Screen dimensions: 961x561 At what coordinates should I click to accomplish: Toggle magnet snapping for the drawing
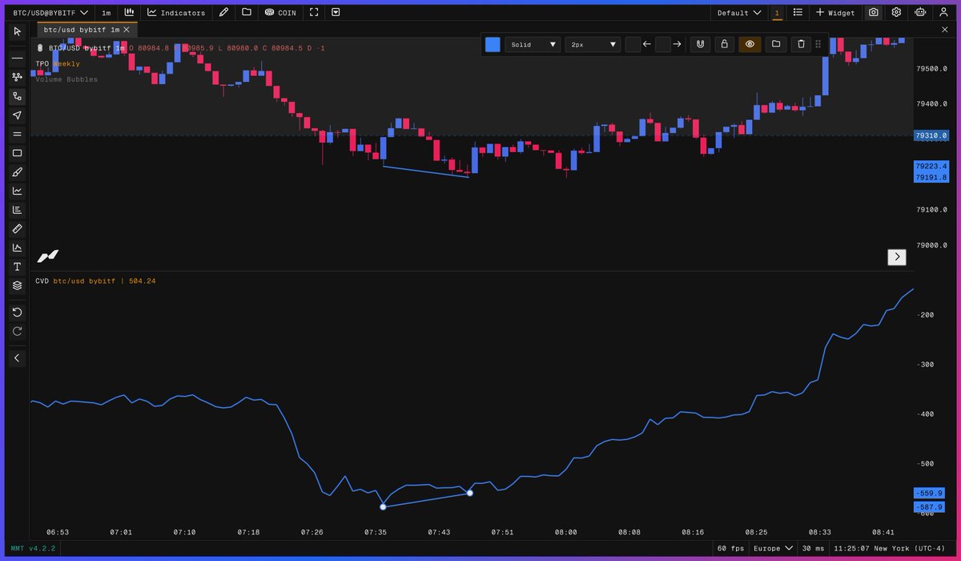tap(700, 44)
